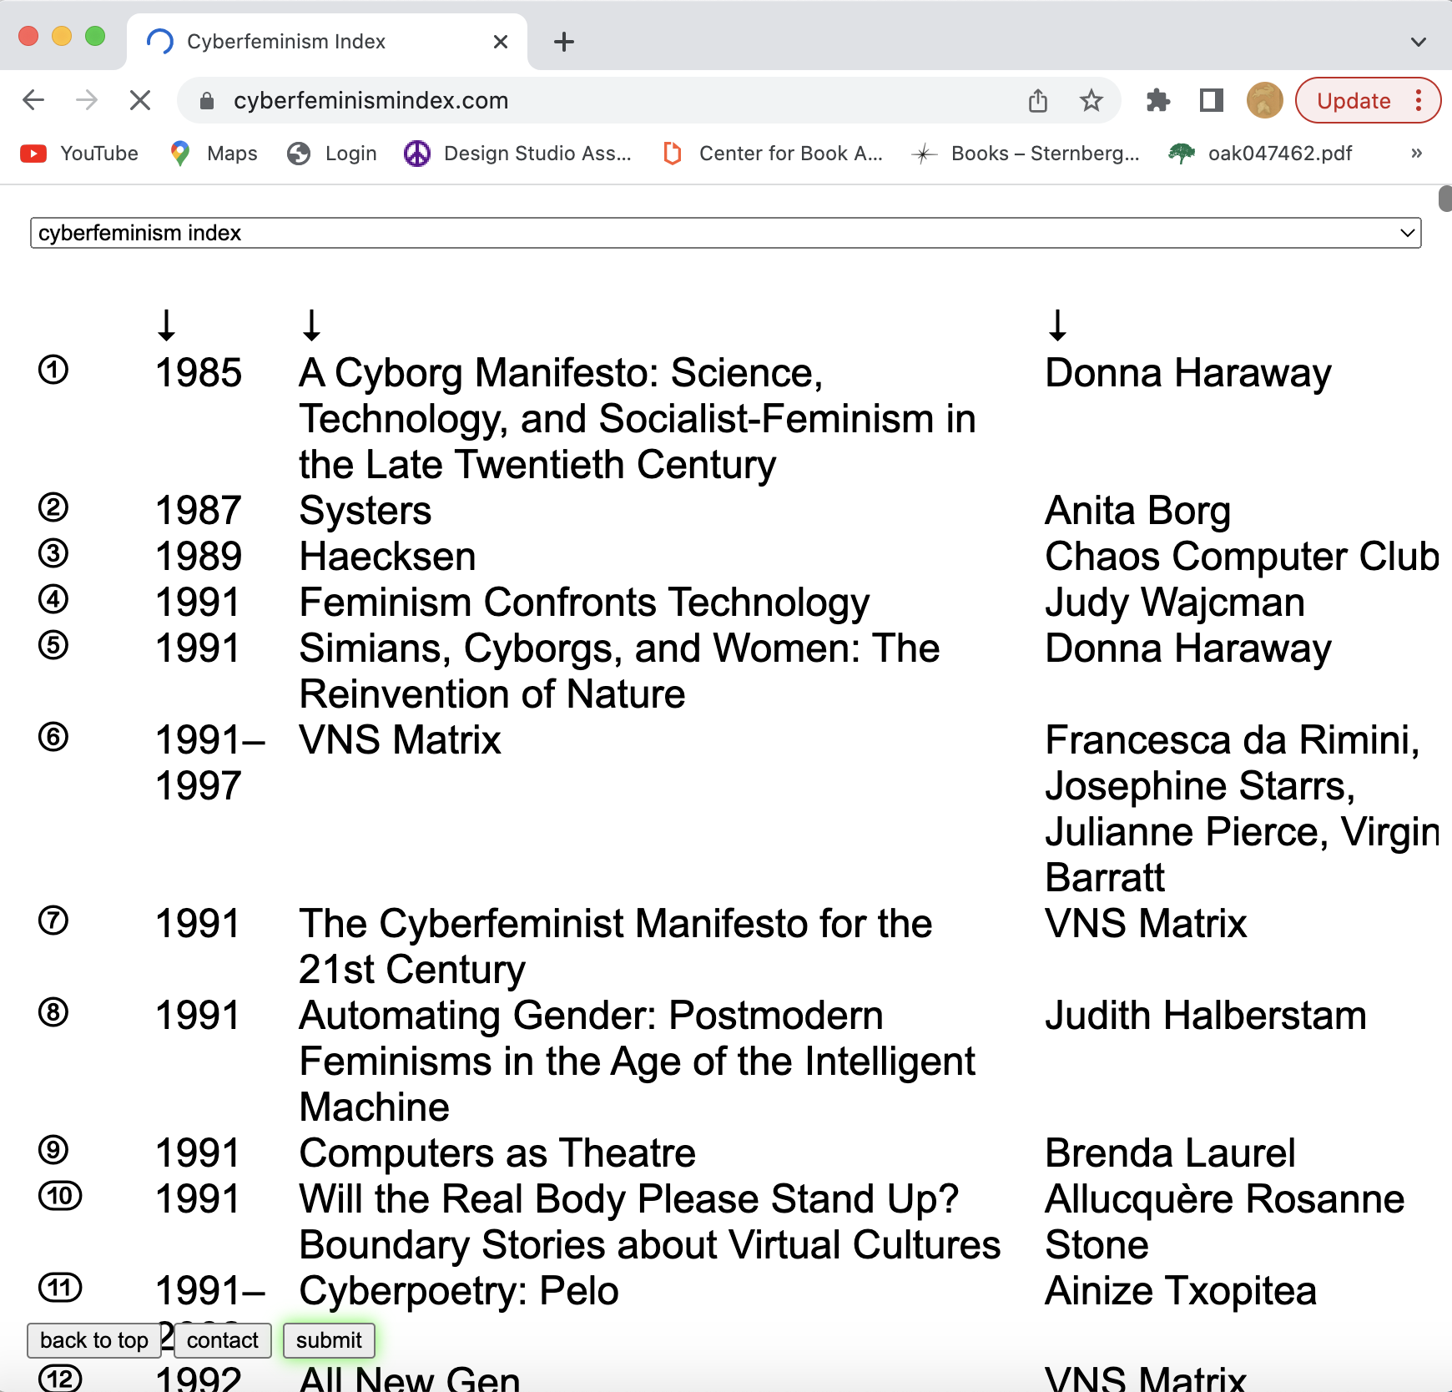Click the address bar URL
The image size is (1452, 1392).
pyautogui.click(x=371, y=101)
